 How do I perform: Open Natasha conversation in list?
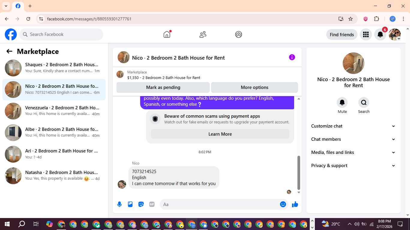(54, 176)
